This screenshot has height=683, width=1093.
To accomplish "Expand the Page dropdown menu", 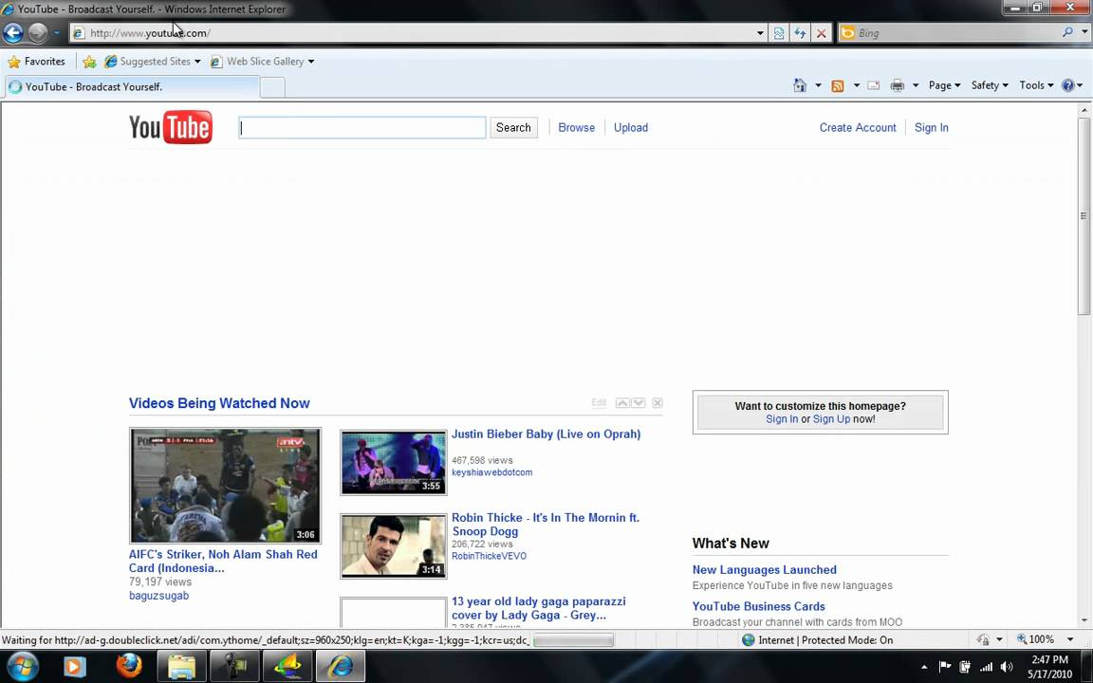I will tap(944, 85).
